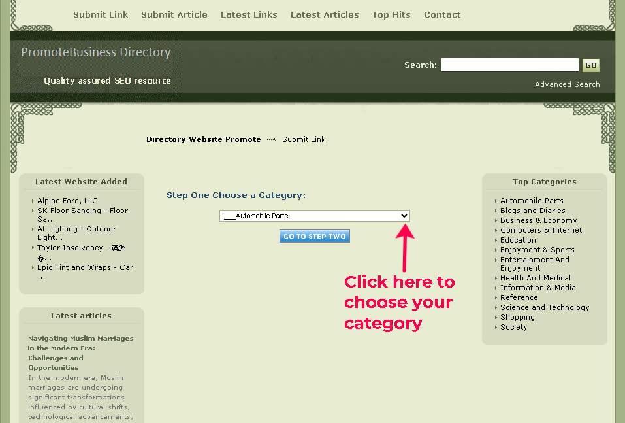Select Blogs and Diaries category
Viewport: 625px width, 423px height.
(x=532, y=211)
